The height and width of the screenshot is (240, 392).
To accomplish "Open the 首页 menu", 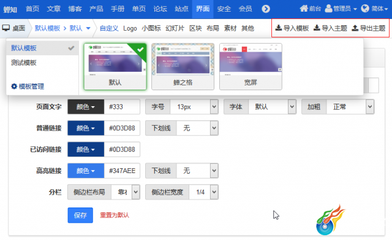I will click(32, 9).
